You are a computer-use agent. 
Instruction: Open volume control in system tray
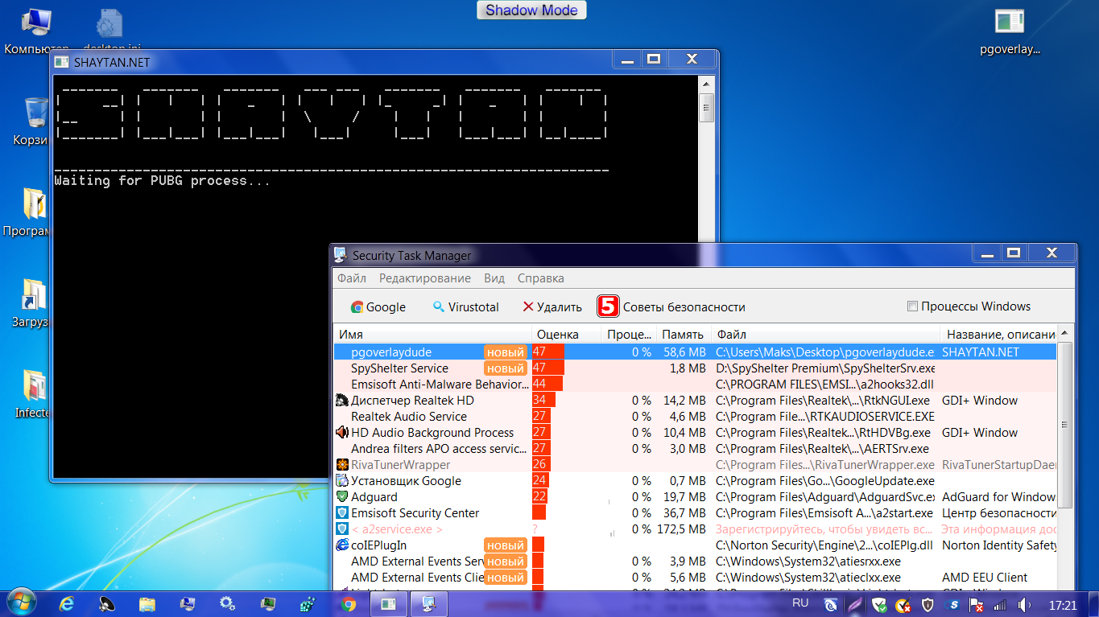click(x=1025, y=604)
